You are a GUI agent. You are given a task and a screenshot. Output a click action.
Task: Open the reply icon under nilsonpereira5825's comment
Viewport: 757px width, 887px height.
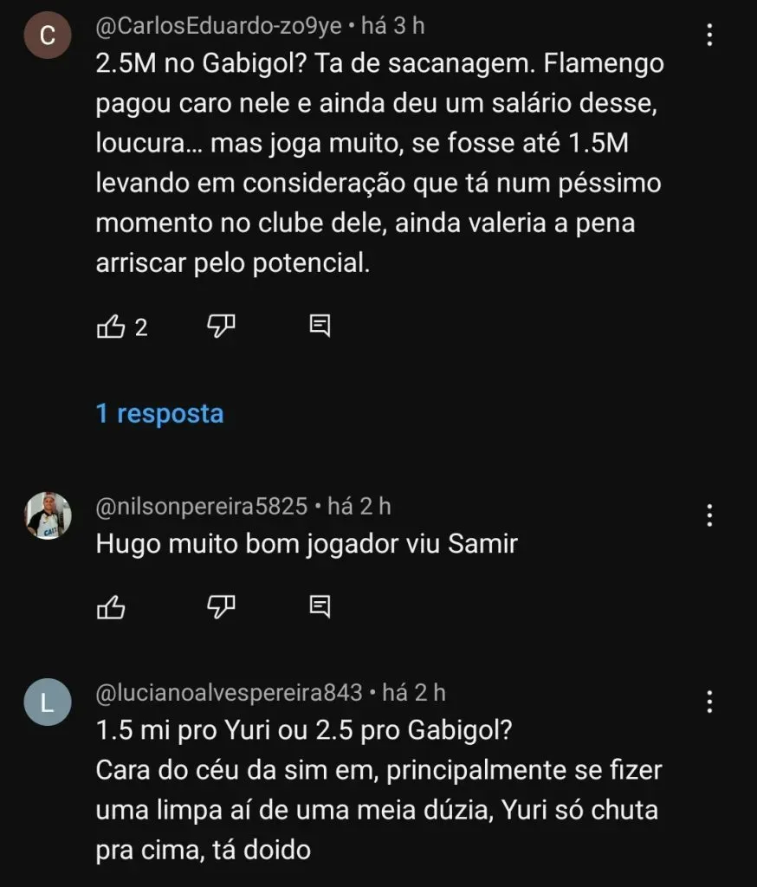click(320, 607)
